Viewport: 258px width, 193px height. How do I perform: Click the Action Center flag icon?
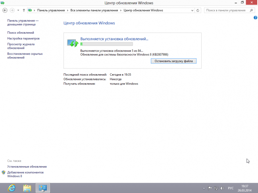coord(210,187)
